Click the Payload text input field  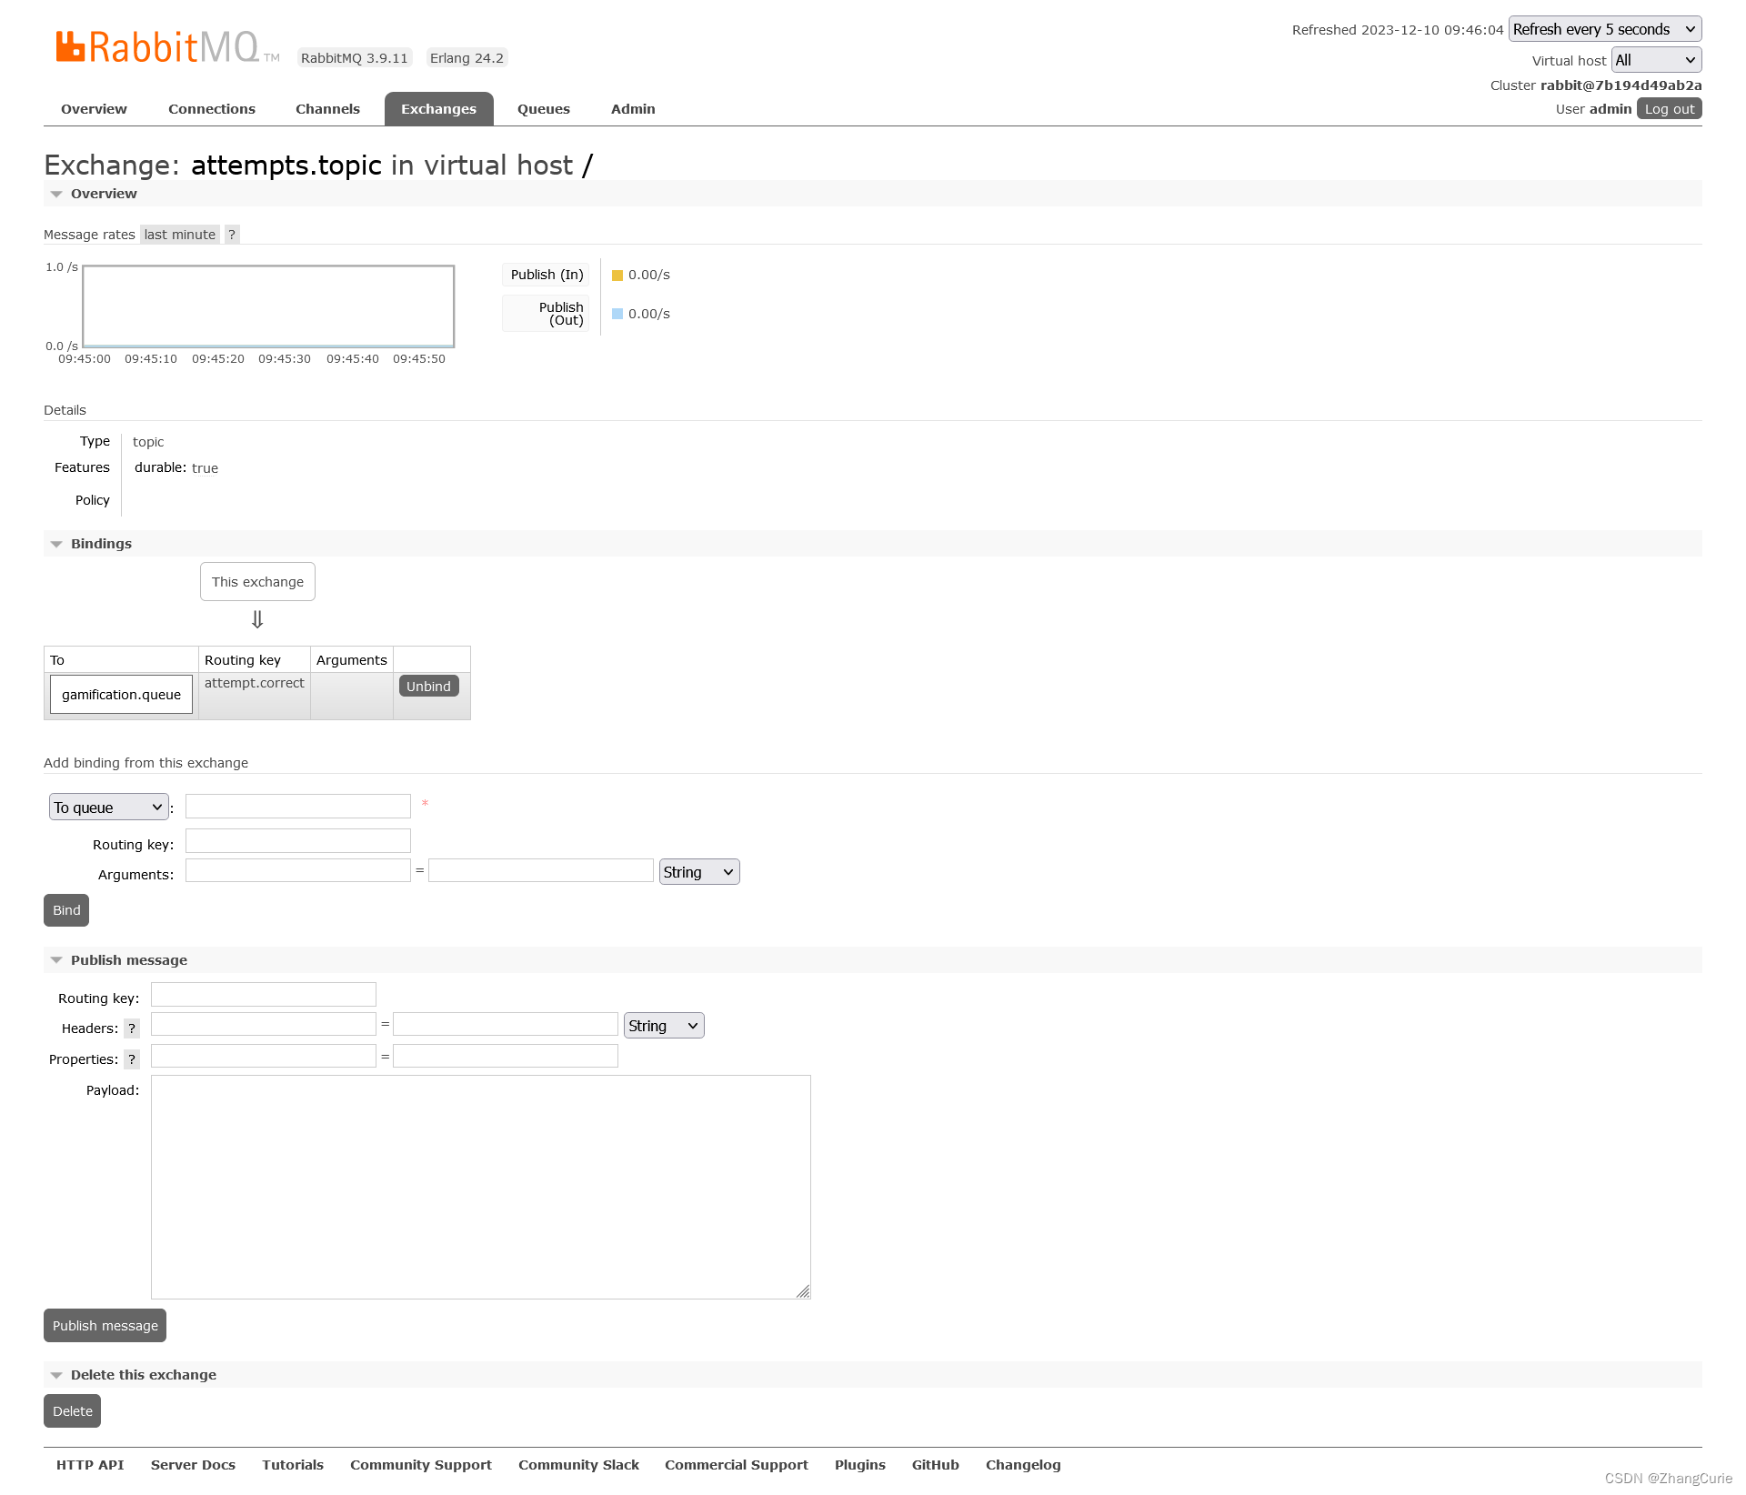481,1182
